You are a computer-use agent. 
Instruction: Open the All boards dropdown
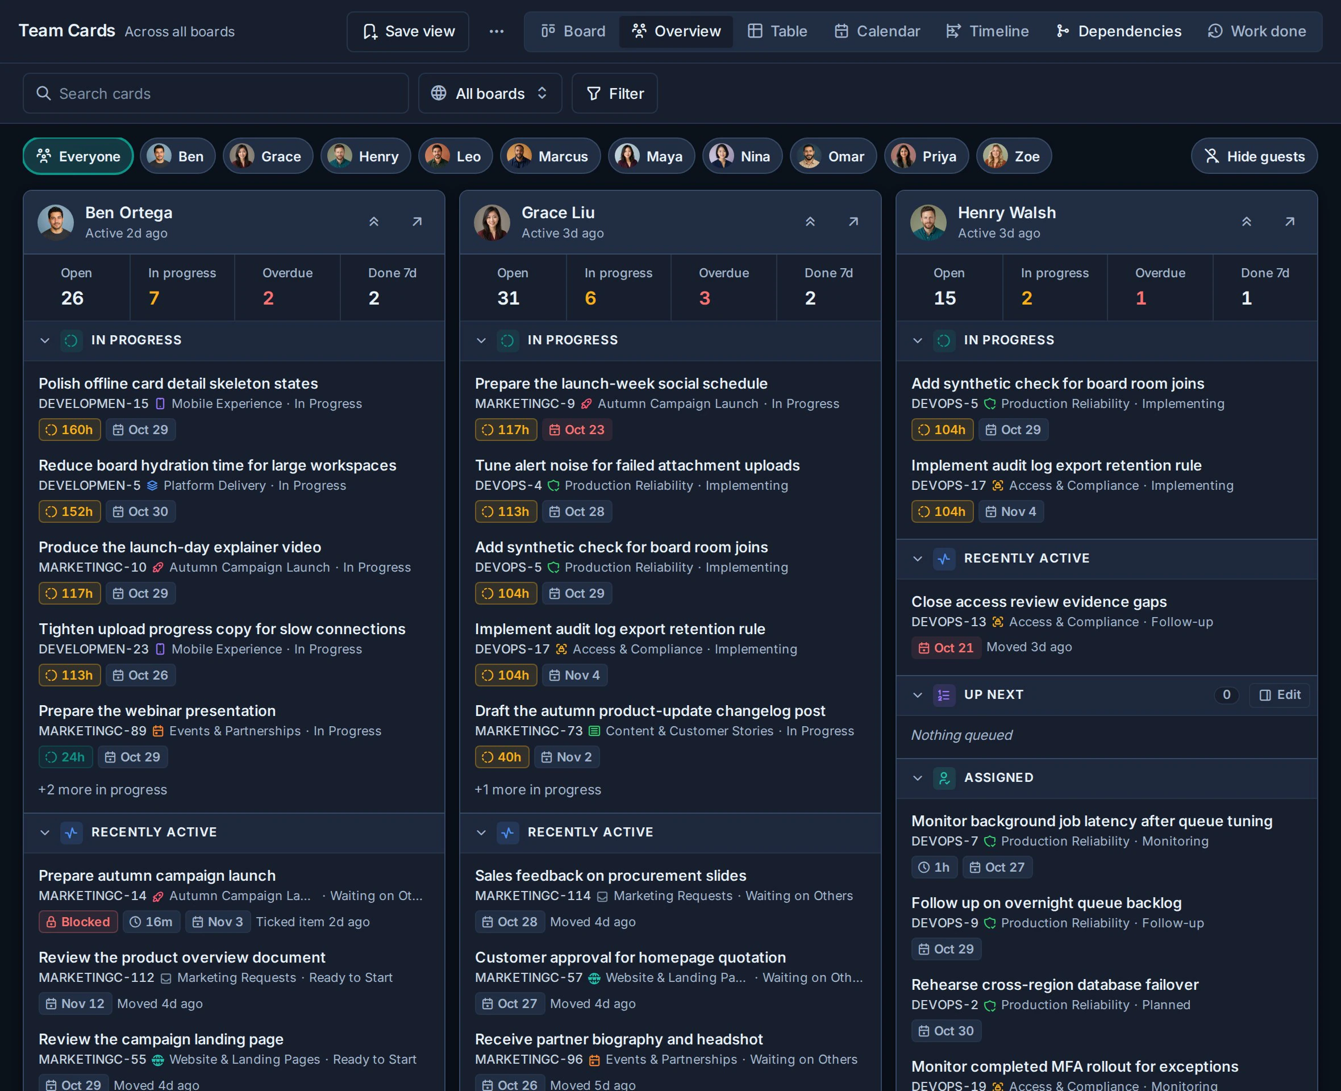(x=490, y=94)
